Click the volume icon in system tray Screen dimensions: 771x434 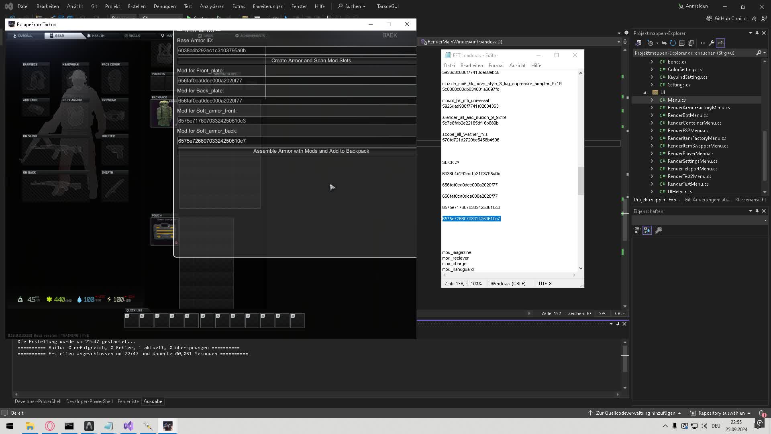point(704,426)
